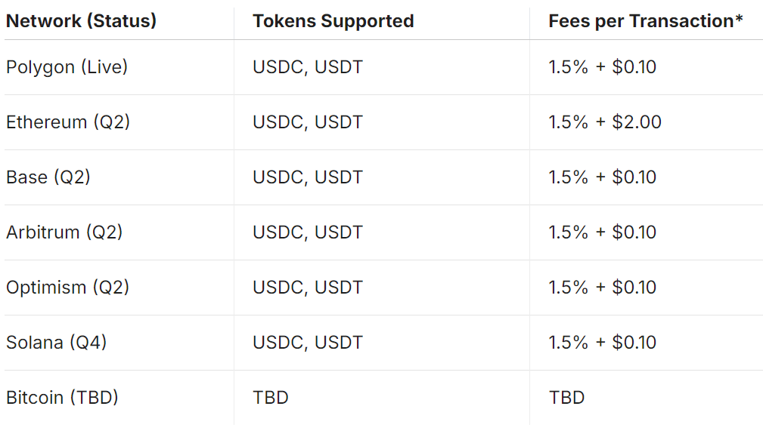Click the Solana row fee cell
763x437 pixels.
(x=603, y=343)
